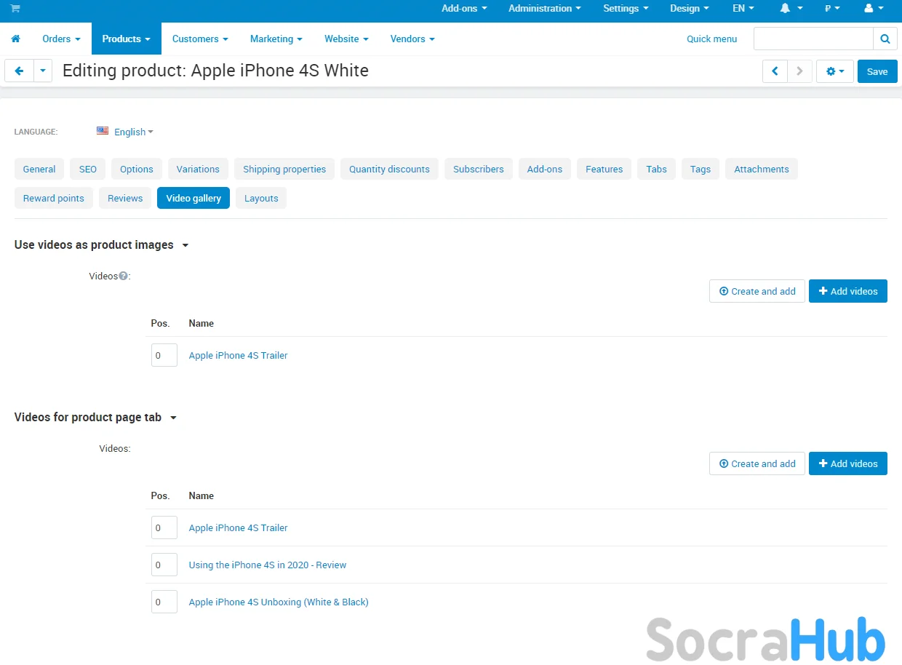902x665 pixels.
Task: Switch to the Reviews tab
Action: pos(125,198)
